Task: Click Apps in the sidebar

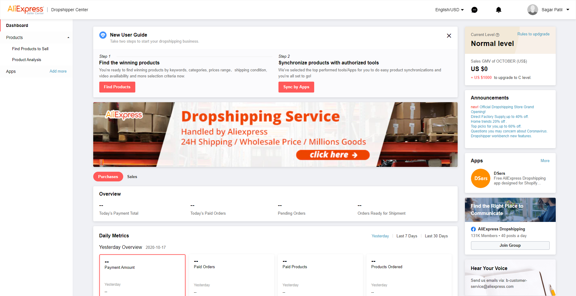Action: click(x=11, y=71)
